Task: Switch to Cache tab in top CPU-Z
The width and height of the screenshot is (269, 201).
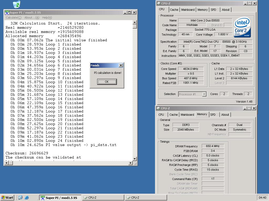Action: coord(174,10)
